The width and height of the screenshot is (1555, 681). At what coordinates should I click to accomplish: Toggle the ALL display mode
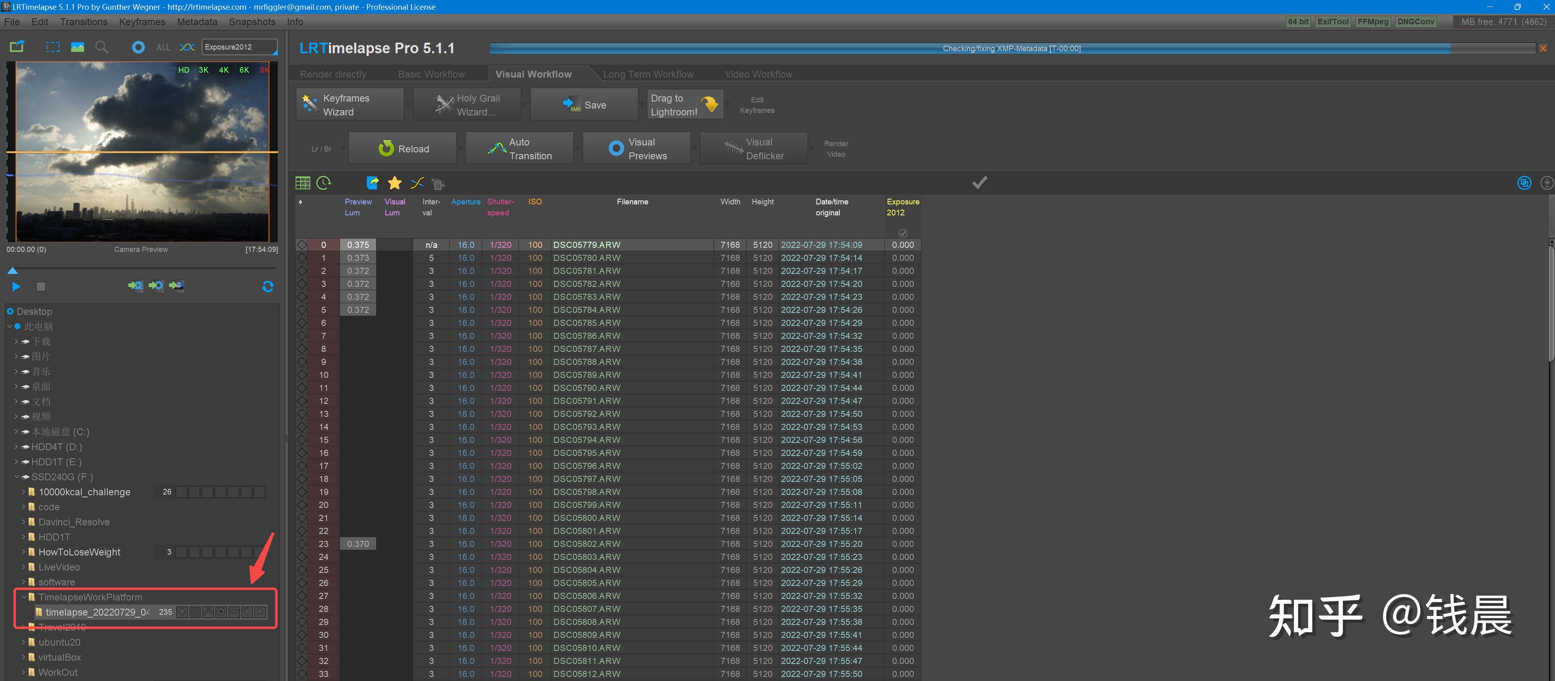[x=163, y=47]
